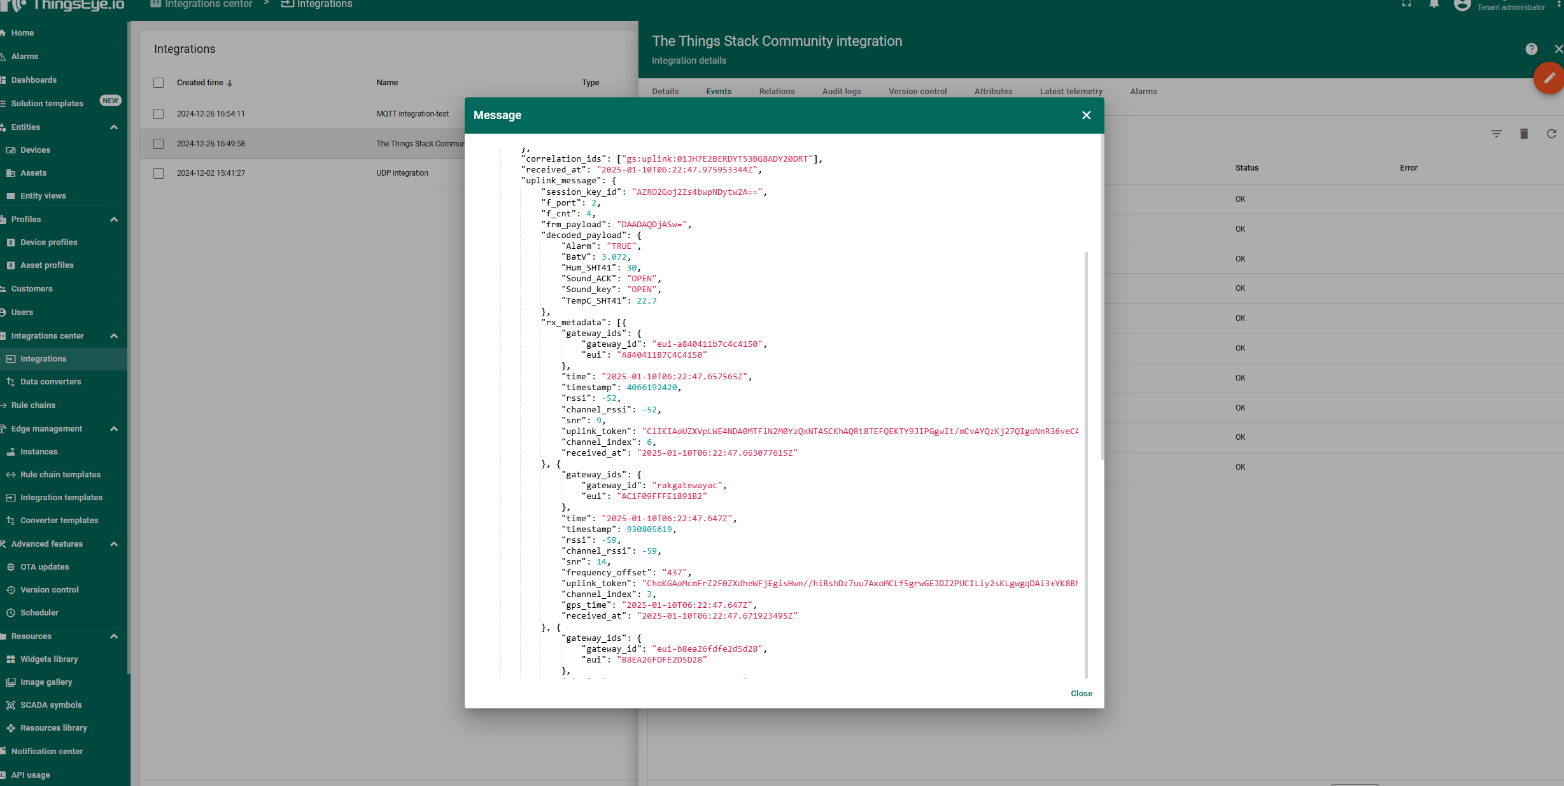Screen dimensions: 1564x786
Task: Toggle fullscreen icon in top bar
Action: tap(1407, 4)
